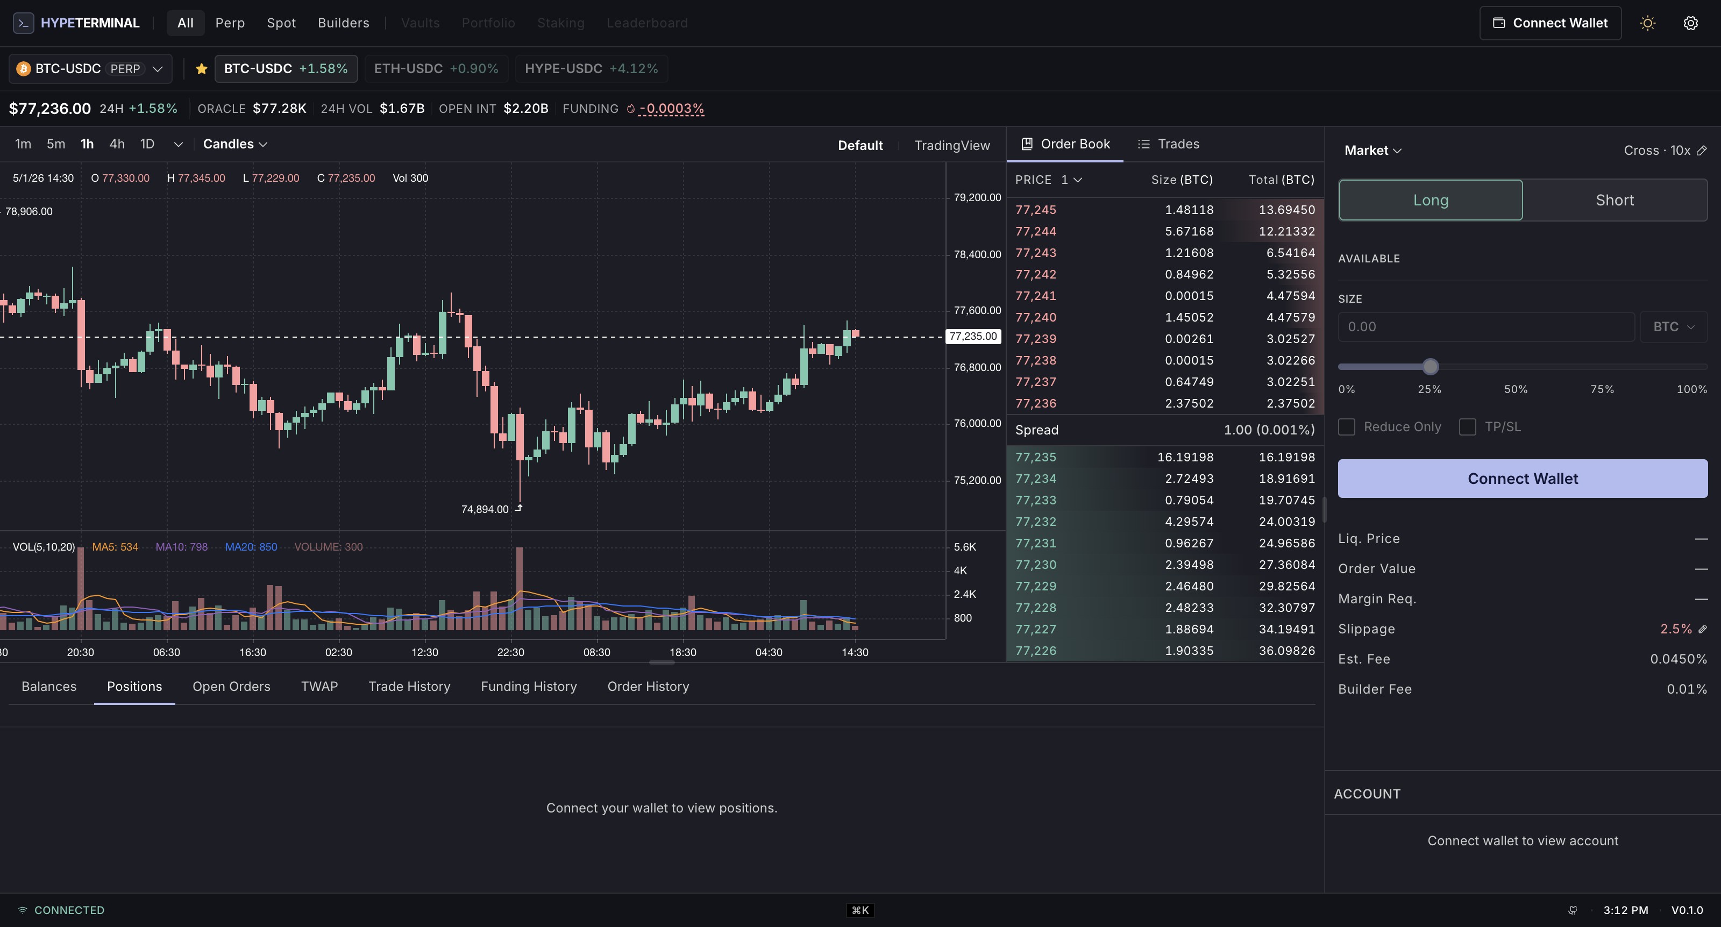Click the top-right Connect Wallet button
This screenshot has width=1721, height=927.
point(1550,23)
